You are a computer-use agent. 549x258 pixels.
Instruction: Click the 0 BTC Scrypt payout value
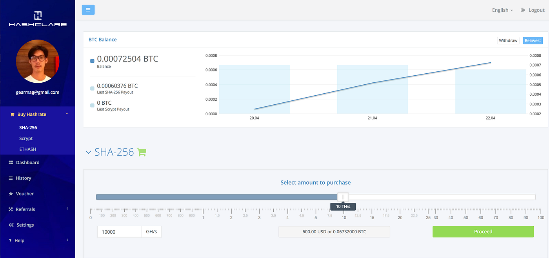104,103
